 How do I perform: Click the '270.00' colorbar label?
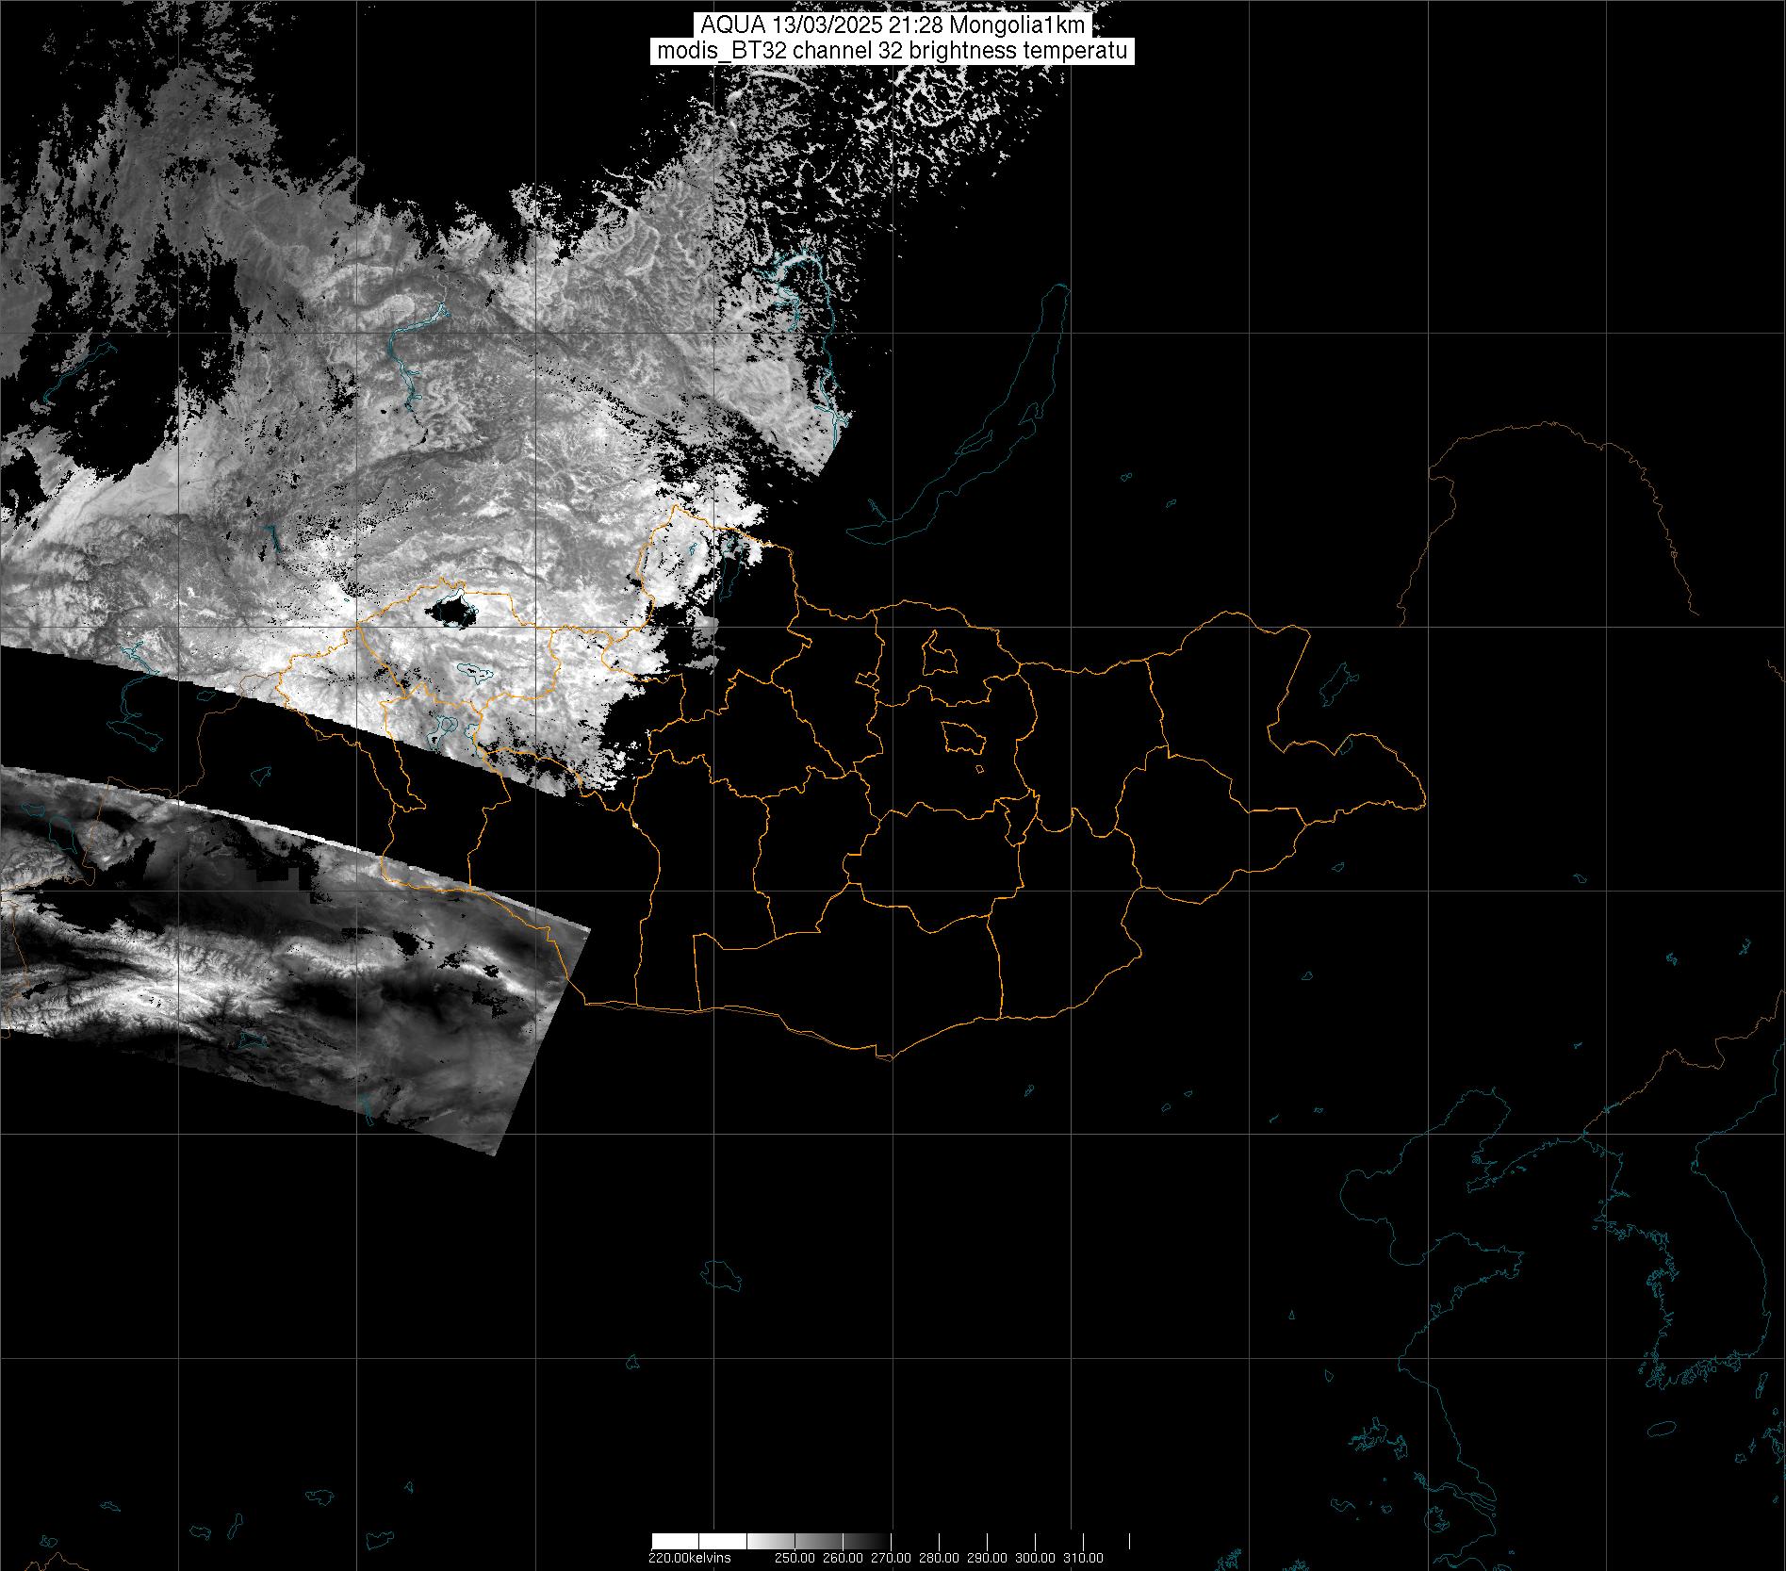pos(892,1558)
